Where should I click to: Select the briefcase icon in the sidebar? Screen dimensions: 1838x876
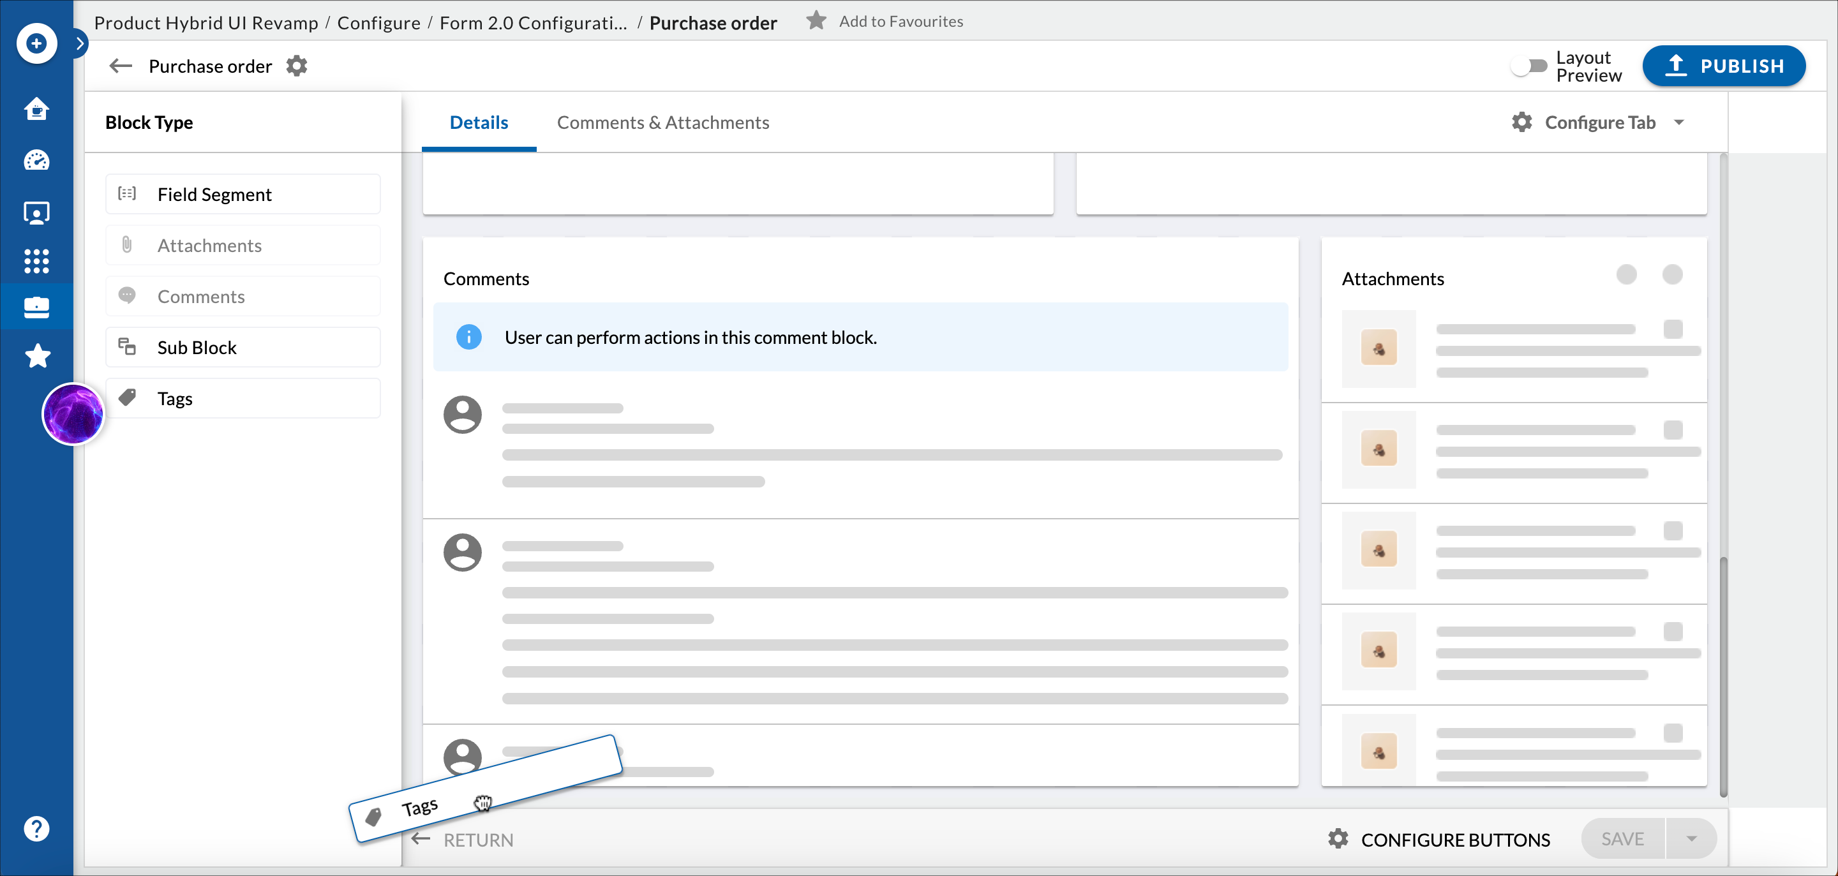tap(36, 307)
